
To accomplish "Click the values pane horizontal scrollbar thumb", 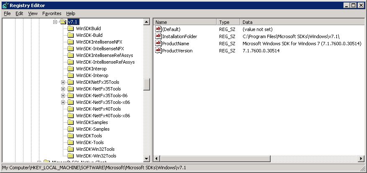I will (215, 159).
